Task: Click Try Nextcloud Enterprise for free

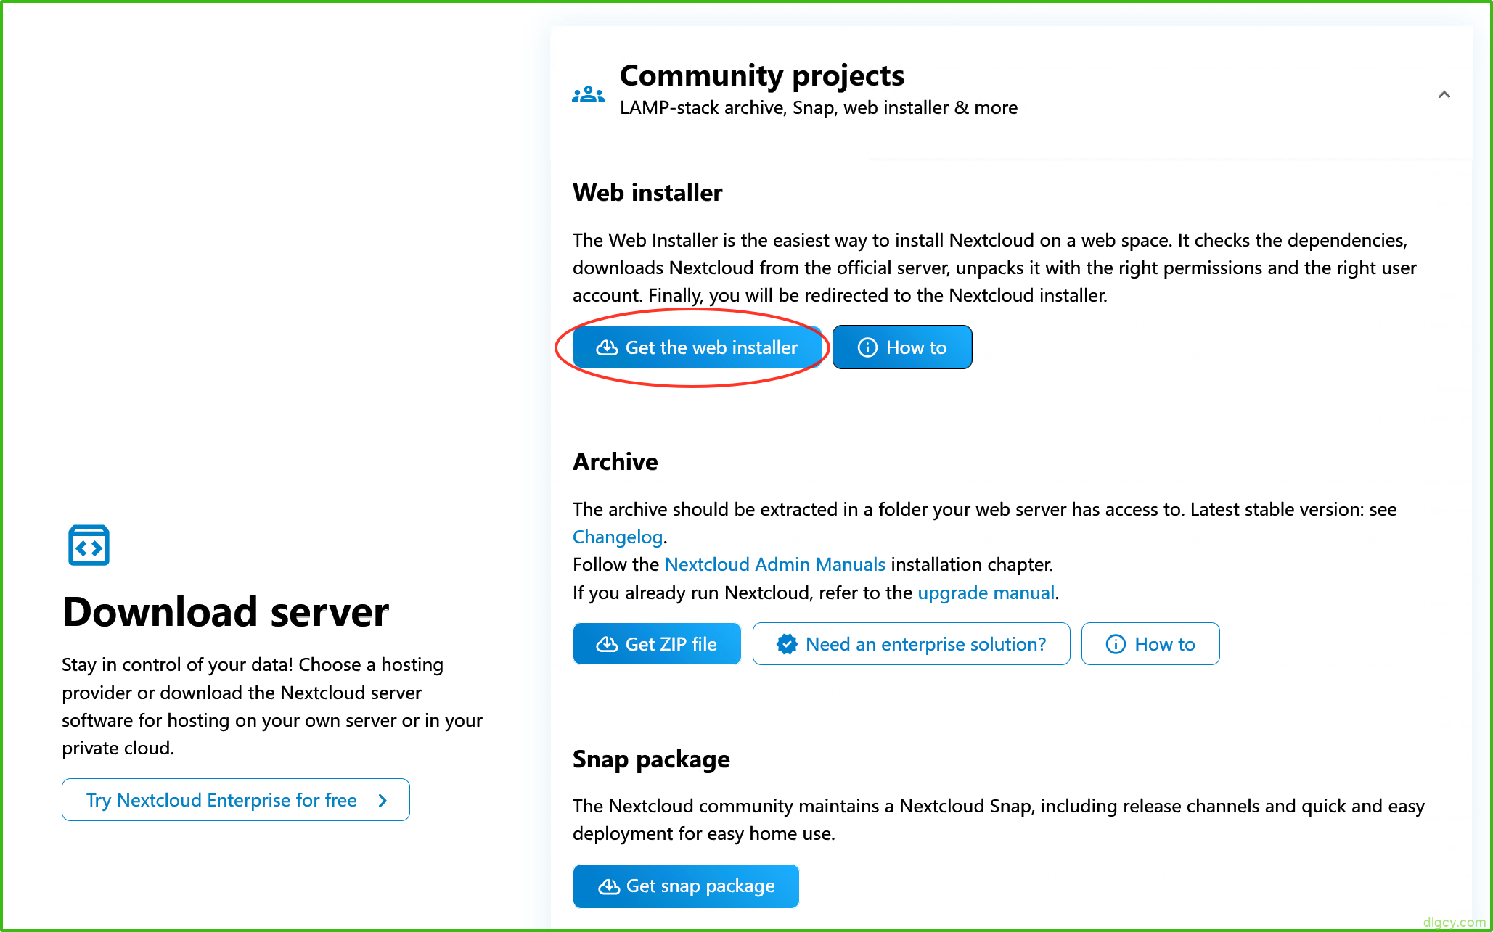Action: pyautogui.click(x=236, y=800)
